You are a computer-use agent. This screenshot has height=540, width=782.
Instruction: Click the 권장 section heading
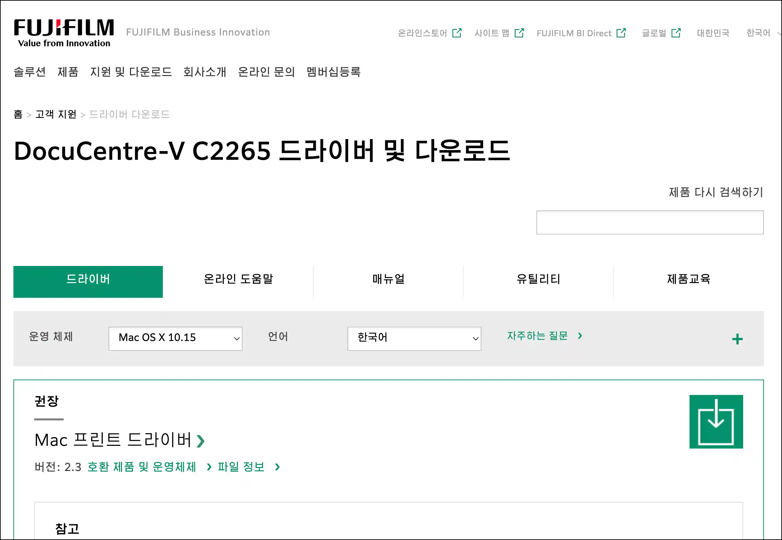pos(47,401)
